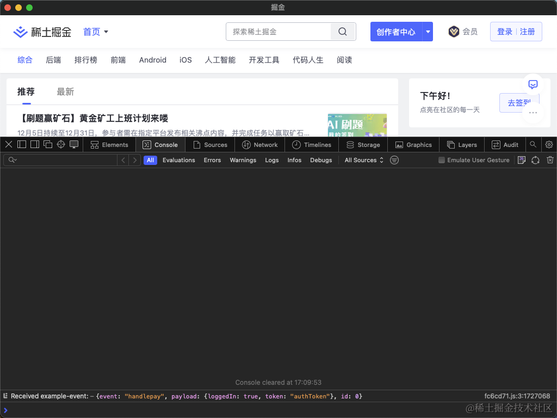This screenshot has height=418, width=557.
Task: Click the console prompt chevron
Action: [5, 410]
